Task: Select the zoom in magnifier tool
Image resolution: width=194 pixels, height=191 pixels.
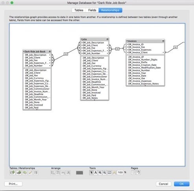Action: (100, 172)
